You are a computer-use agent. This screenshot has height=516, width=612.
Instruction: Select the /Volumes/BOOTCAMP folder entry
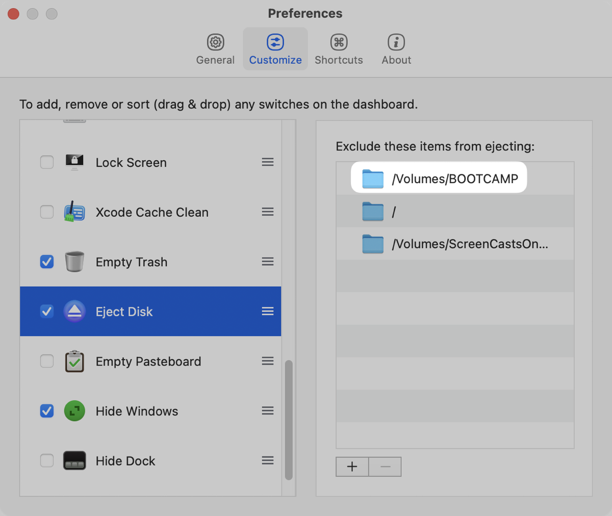439,178
